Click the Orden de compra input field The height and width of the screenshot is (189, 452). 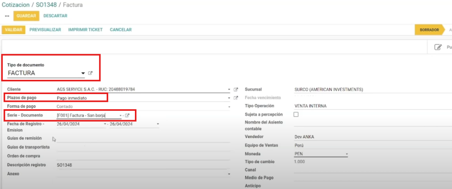(x=143, y=156)
